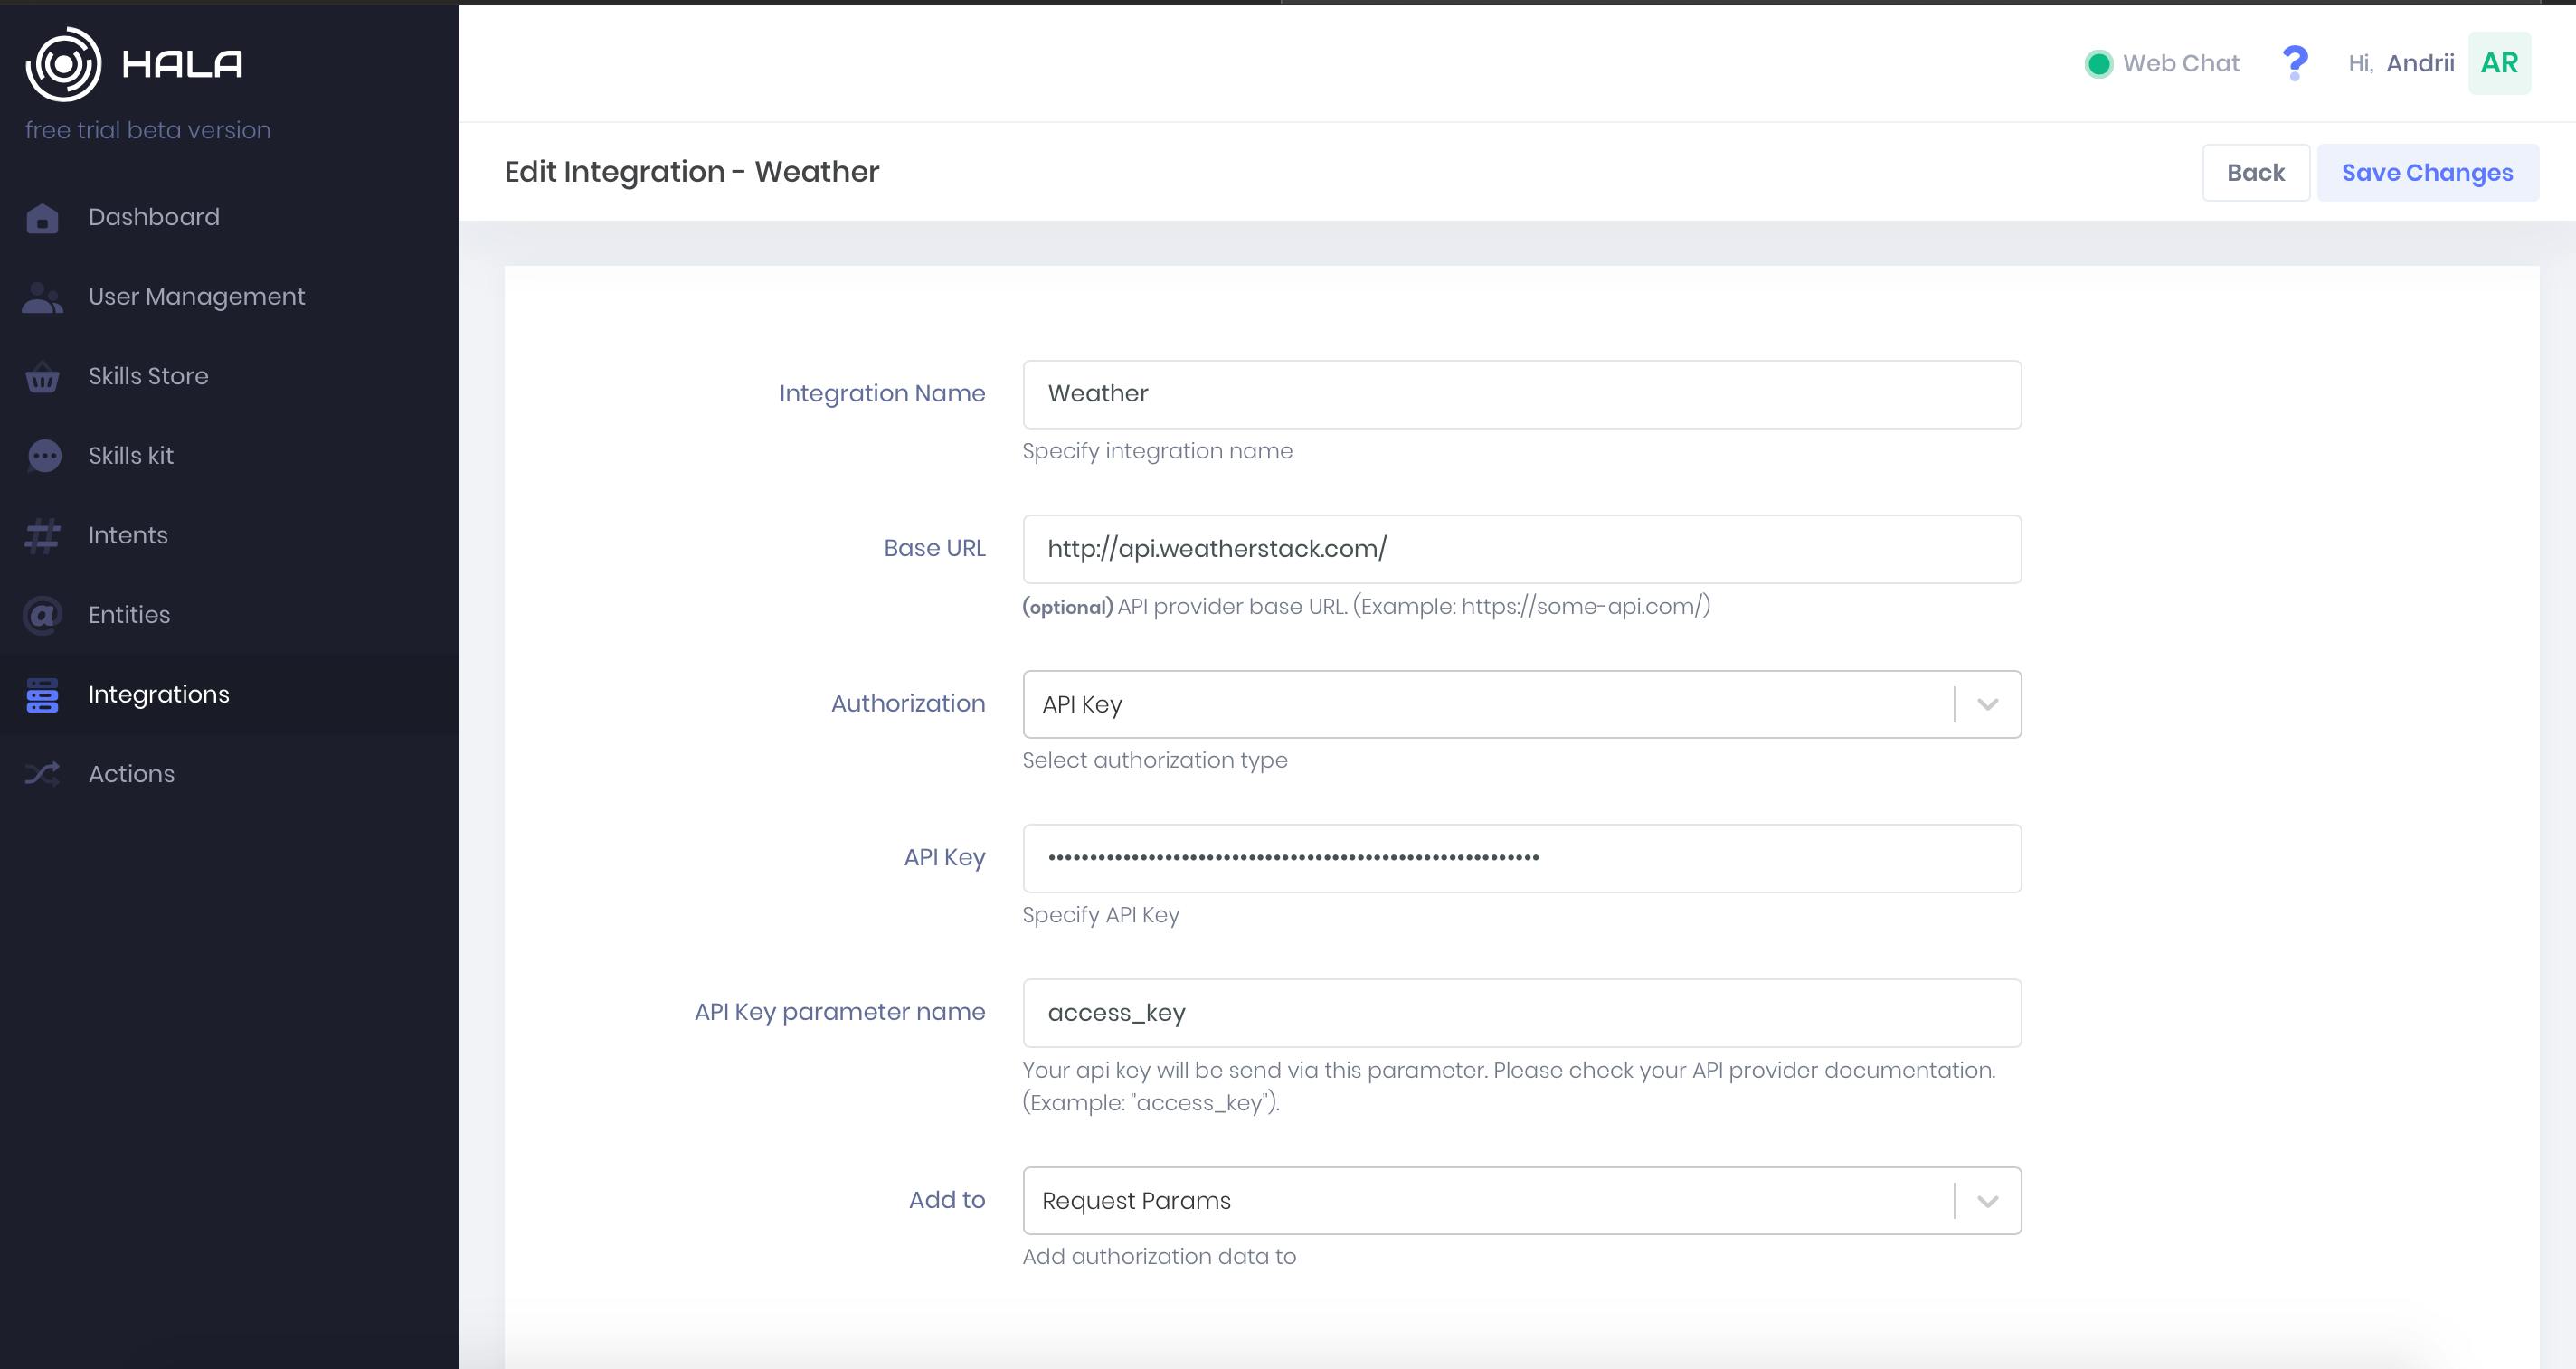Click the Add to label
Screen dimensions: 2576x1369
947,1200
